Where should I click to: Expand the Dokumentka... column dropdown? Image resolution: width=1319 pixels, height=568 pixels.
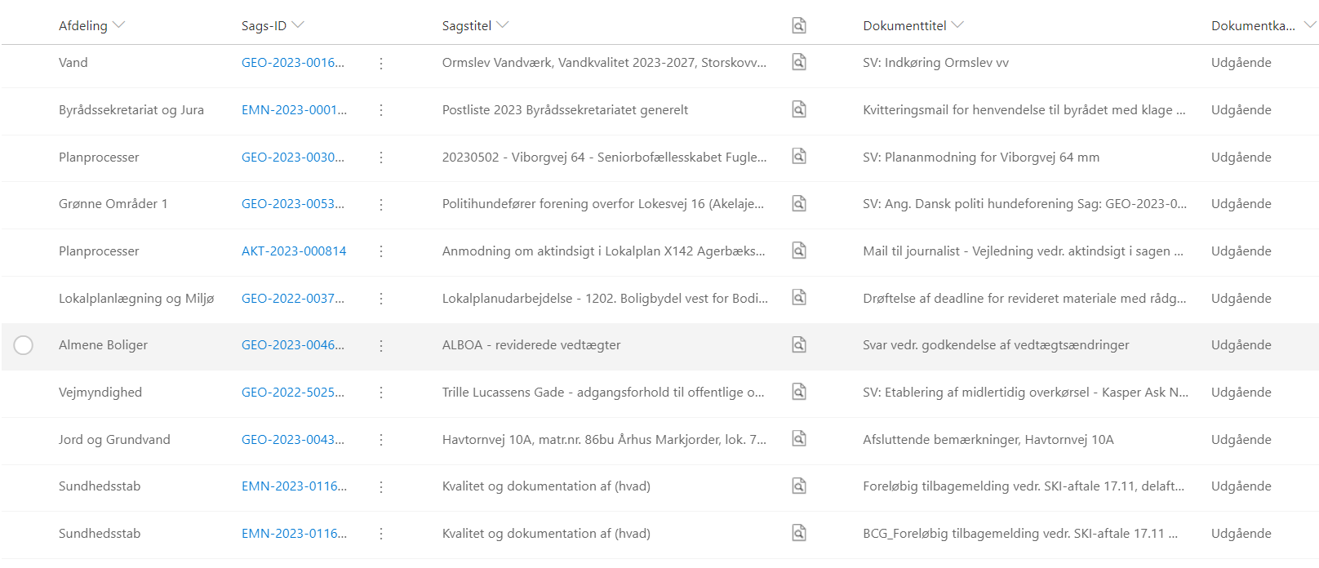[x=1309, y=25]
